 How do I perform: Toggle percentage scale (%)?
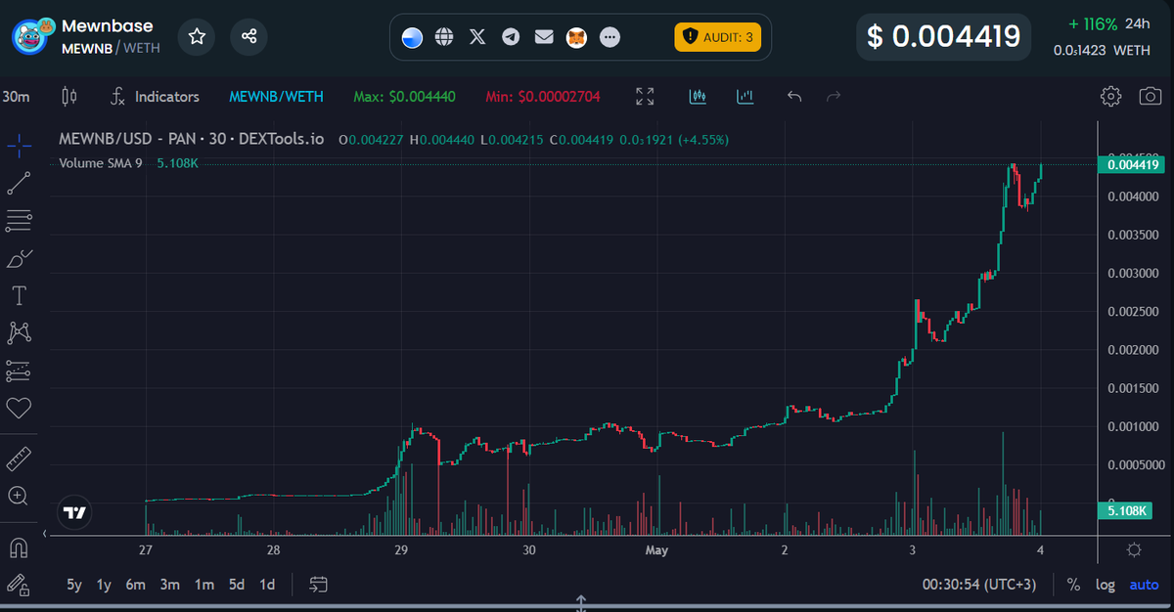tap(1073, 585)
